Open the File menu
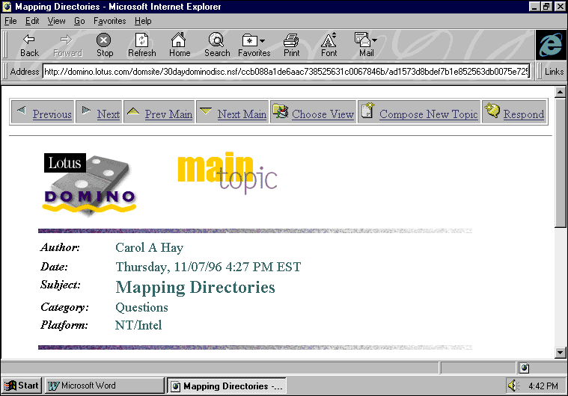This screenshot has width=568, height=396. point(10,21)
